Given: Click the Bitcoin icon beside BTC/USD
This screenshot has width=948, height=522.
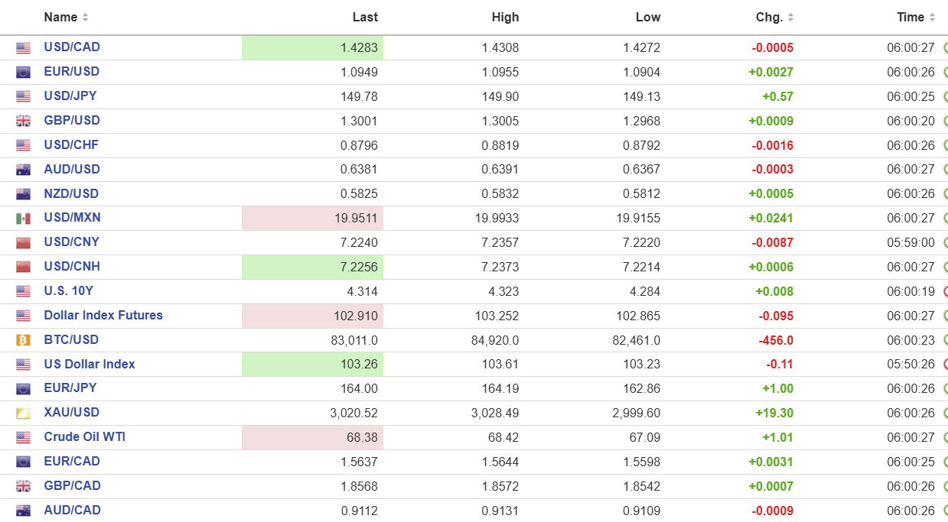Looking at the screenshot, I should (x=23, y=340).
